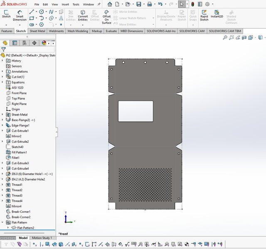The height and width of the screenshot is (249, 266).
Task: Choose the Line sketch tool
Action: tap(32, 12)
